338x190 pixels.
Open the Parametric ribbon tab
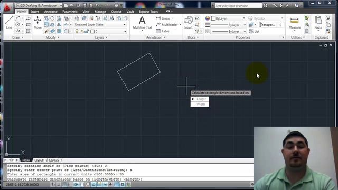pos(70,12)
